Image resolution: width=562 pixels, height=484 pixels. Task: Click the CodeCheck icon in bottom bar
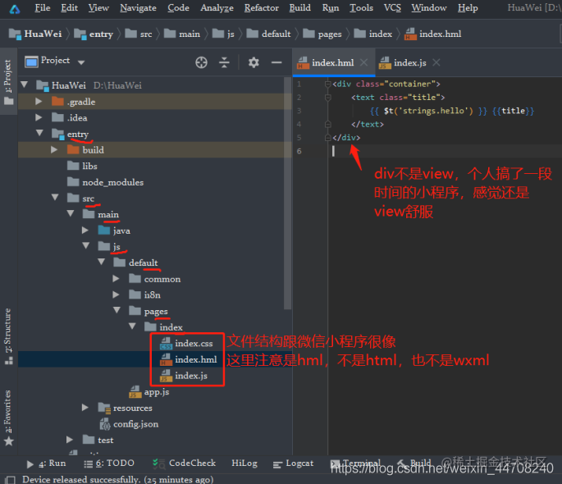(x=158, y=463)
